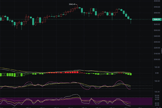Click the 3500.00 price axis label

(157, 30)
